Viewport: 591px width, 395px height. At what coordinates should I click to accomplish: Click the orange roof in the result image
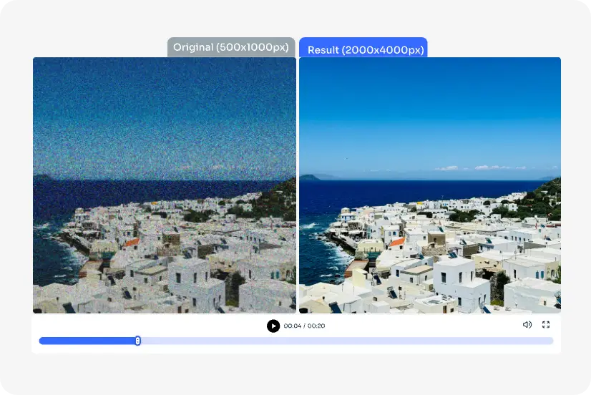tap(396, 242)
